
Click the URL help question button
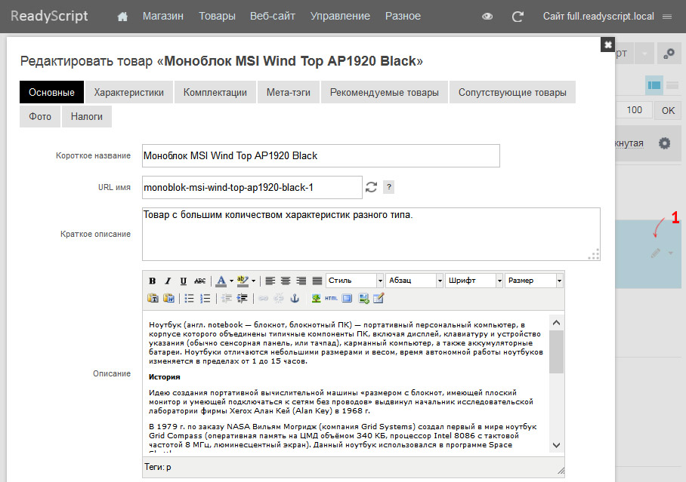tap(388, 187)
